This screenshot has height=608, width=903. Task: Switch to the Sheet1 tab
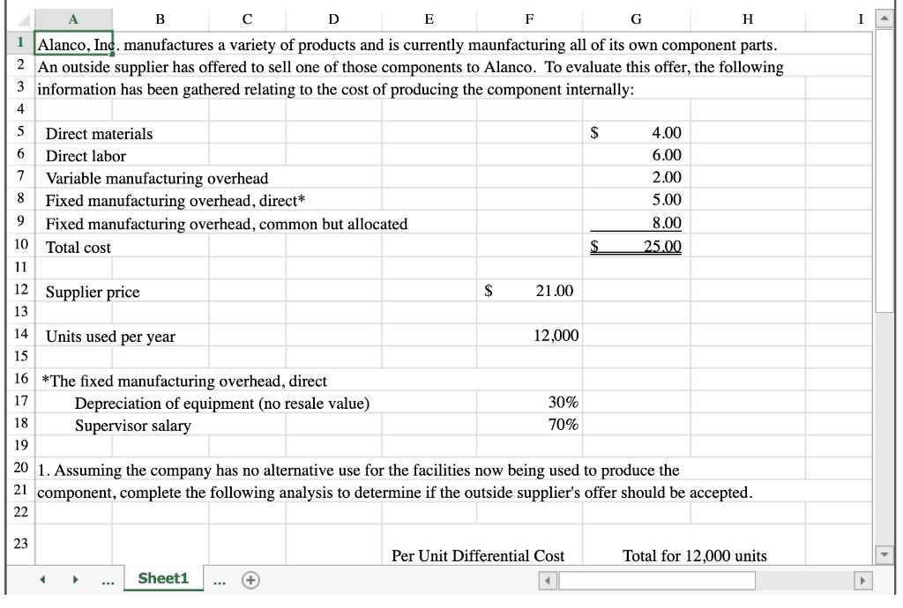[x=162, y=580]
